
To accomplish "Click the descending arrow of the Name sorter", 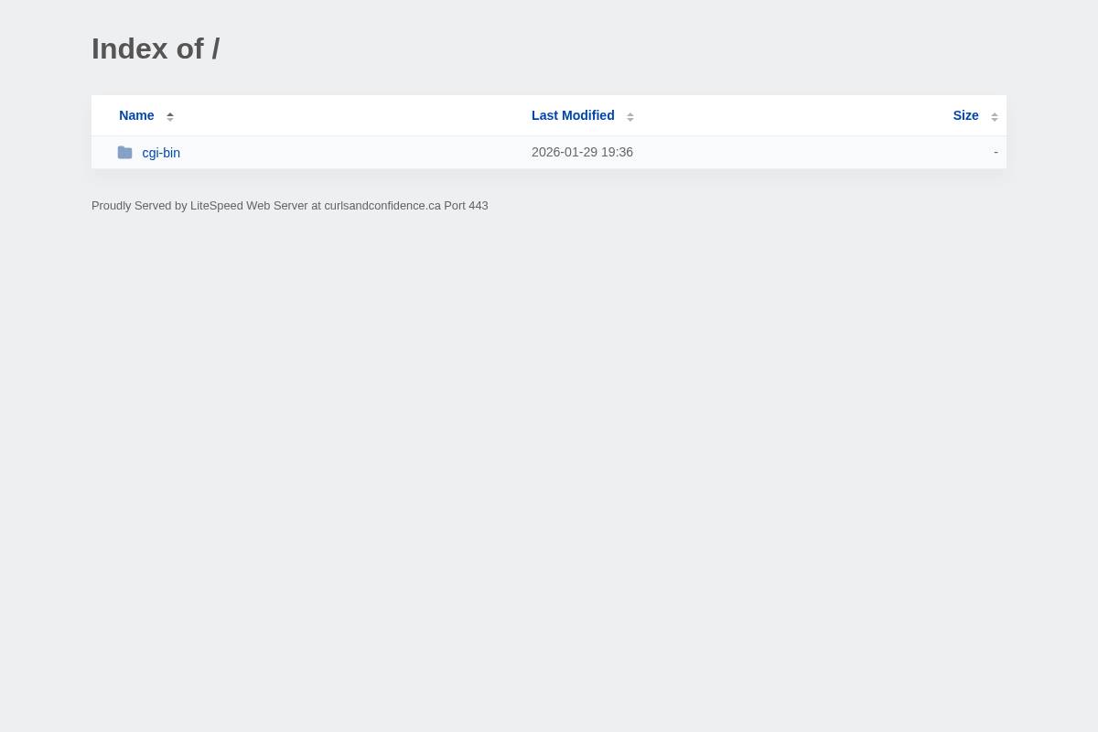I will (x=170, y=120).
